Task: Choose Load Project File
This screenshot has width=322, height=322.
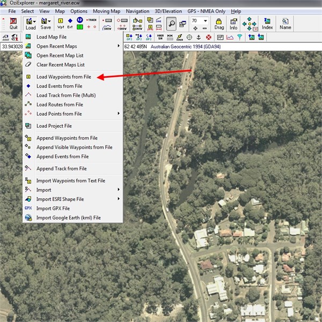Action: click(x=73, y=126)
